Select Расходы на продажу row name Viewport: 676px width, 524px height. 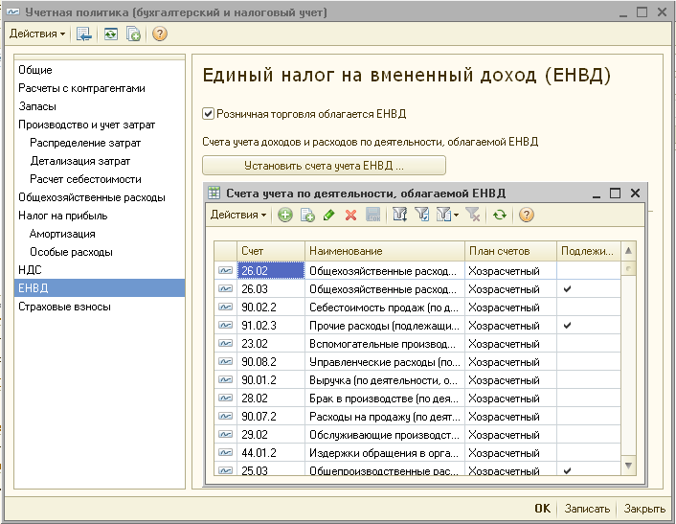(385, 417)
